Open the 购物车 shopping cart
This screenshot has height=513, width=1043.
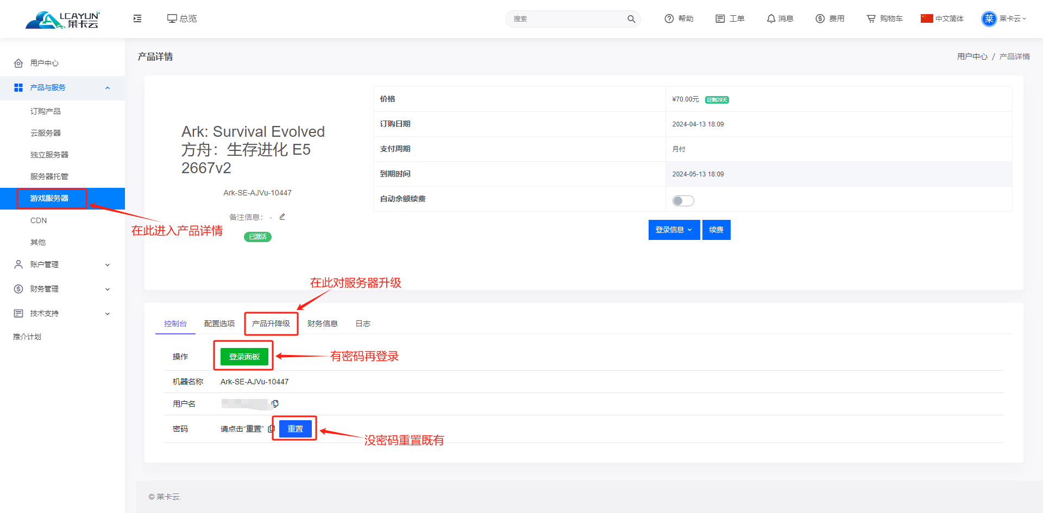click(x=884, y=18)
